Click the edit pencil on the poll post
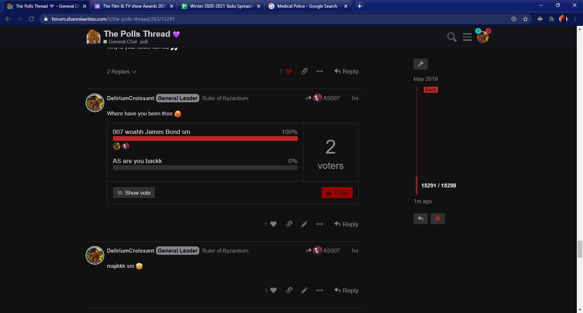The height and width of the screenshot is (313, 583). [304, 224]
